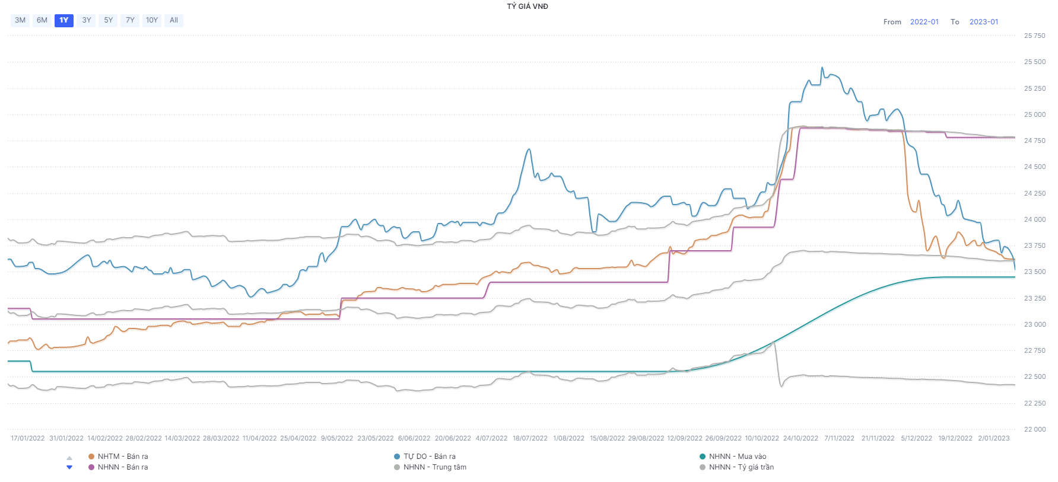Select the 6M time range
1058x482 pixels.
point(42,20)
